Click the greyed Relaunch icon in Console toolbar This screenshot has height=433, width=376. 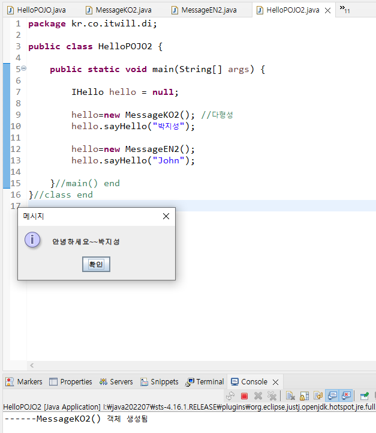pos(230,396)
